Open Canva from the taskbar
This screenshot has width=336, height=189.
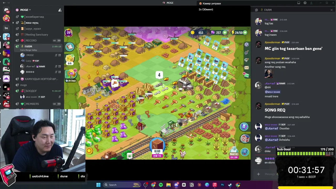point(207,185)
